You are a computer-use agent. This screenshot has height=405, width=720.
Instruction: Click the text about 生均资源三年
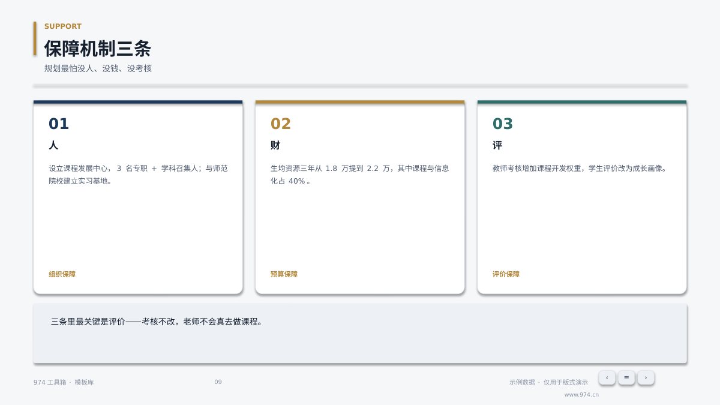pyautogui.click(x=360, y=175)
